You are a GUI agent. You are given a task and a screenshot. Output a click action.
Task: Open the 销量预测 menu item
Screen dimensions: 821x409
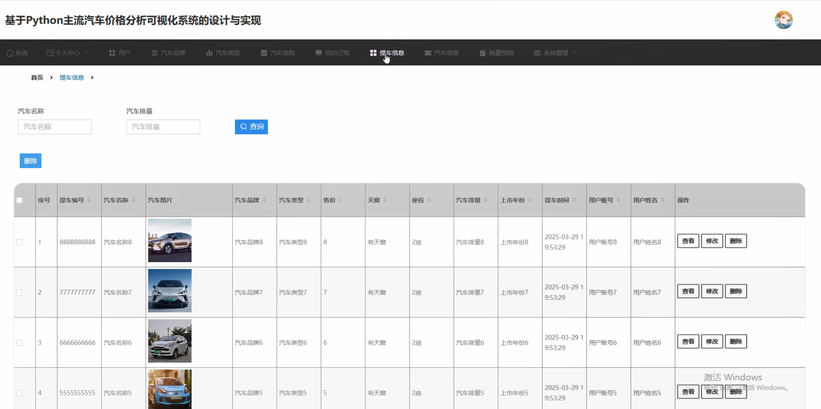pyautogui.click(x=497, y=53)
